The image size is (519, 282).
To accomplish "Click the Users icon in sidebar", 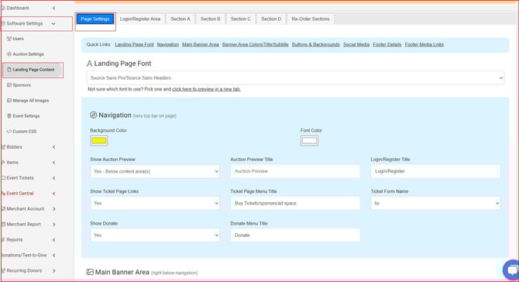I will (9, 39).
